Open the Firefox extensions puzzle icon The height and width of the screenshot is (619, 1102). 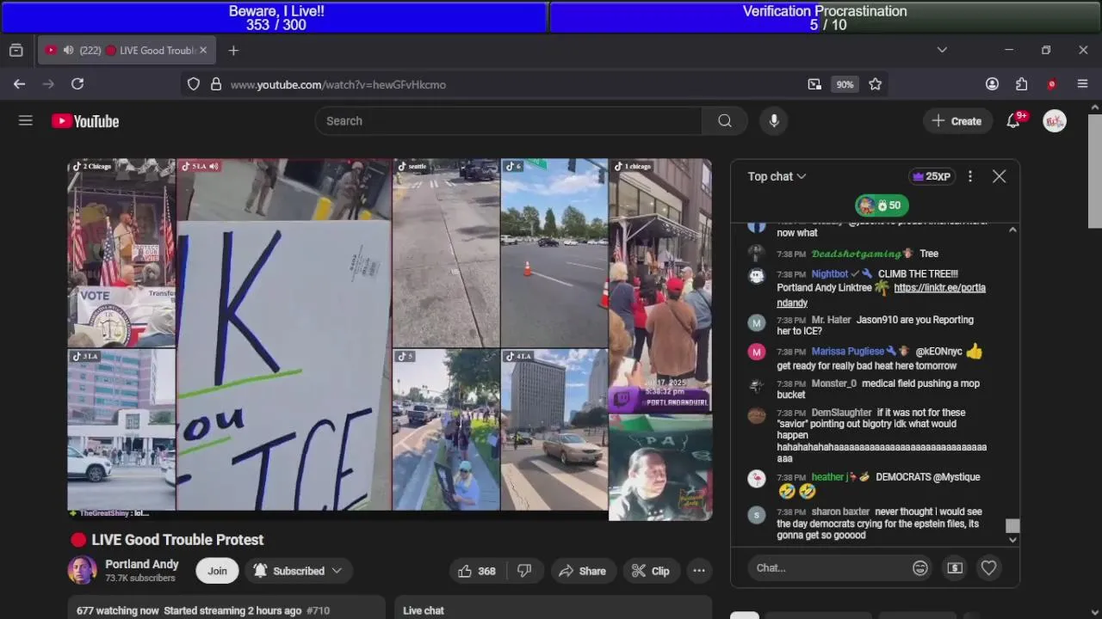point(1021,84)
